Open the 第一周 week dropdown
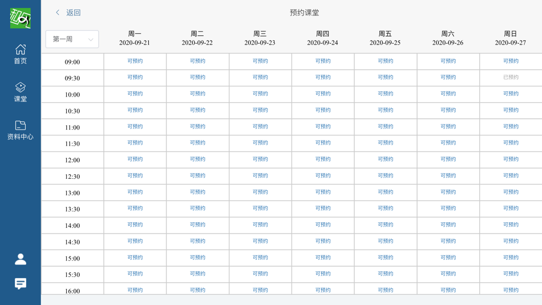 [x=72, y=39]
